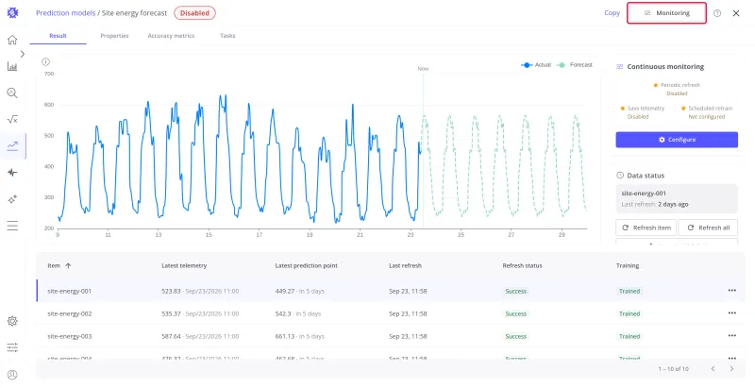Click Trained badge for site-energy-002
Screen dimensions: 755x388
(629, 313)
